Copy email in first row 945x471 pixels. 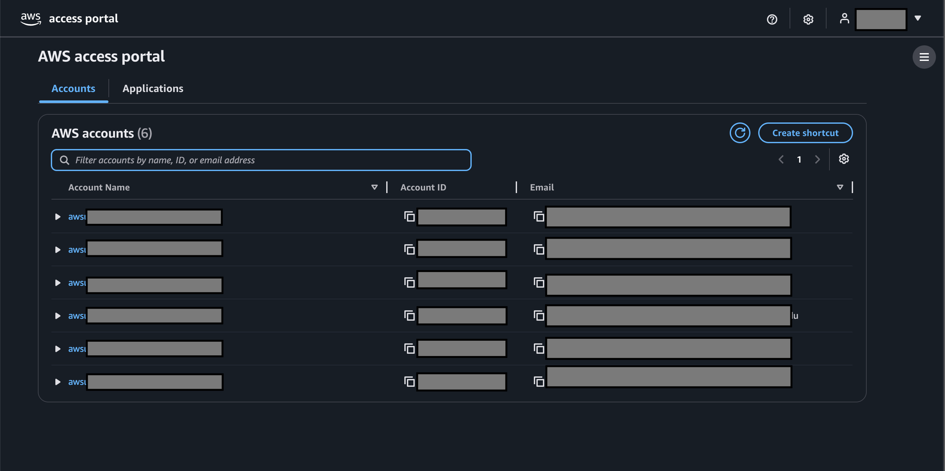tap(538, 217)
